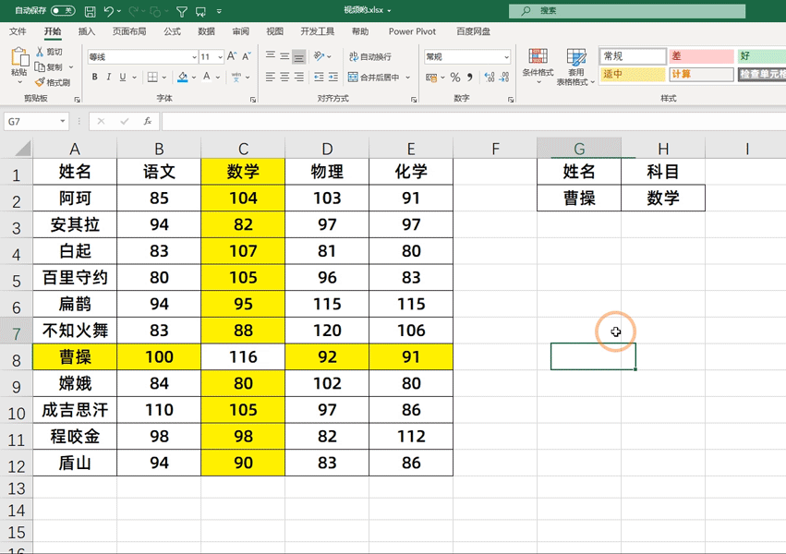Increase indent in the alignment group
The height and width of the screenshot is (554, 786).
pos(333,77)
